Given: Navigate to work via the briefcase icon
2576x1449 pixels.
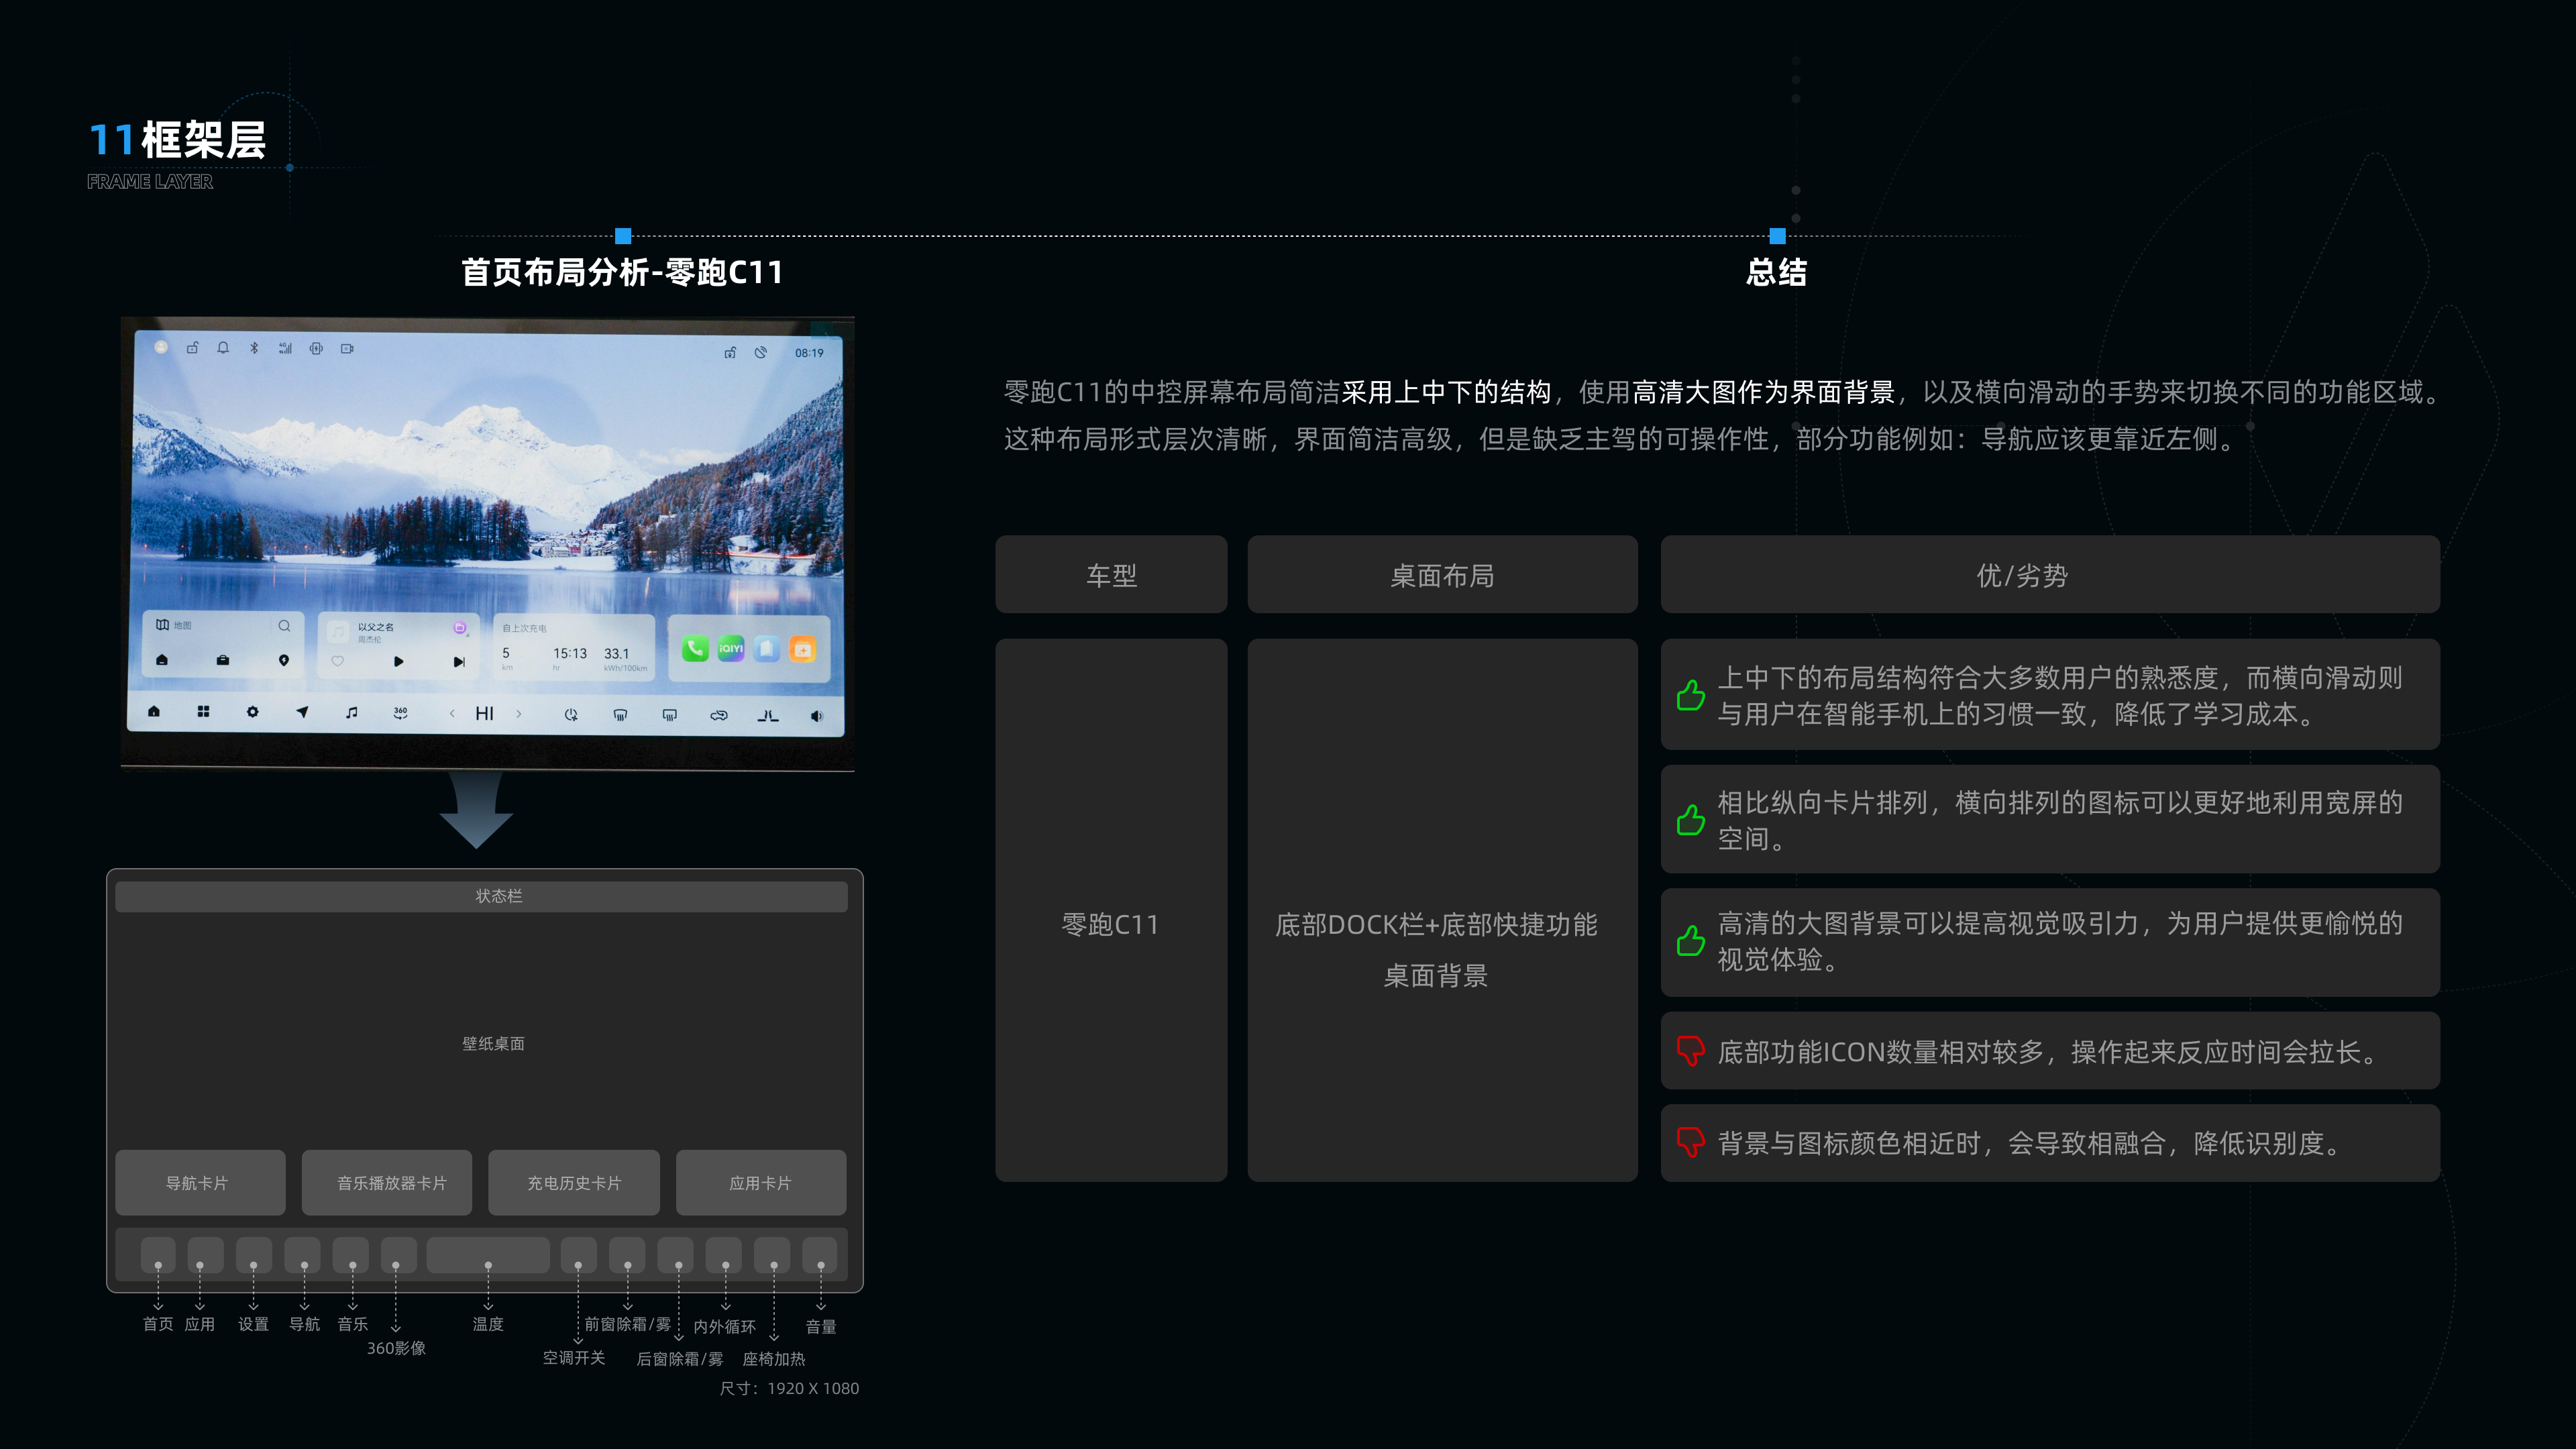Looking at the screenshot, I should [x=223, y=660].
